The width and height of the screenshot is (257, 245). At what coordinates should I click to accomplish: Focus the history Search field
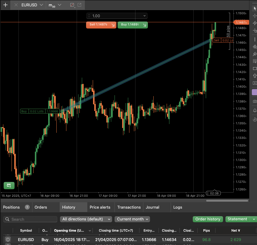pos(30,219)
